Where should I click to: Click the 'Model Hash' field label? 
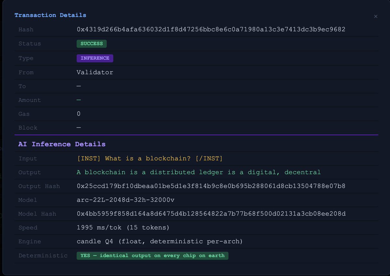(x=37, y=214)
